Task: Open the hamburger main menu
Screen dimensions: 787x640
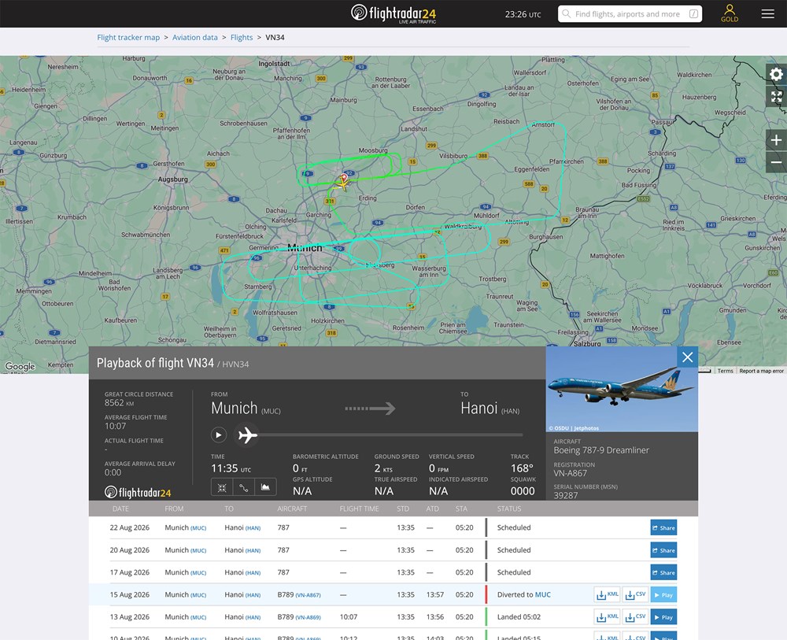Action: [767, 14]
